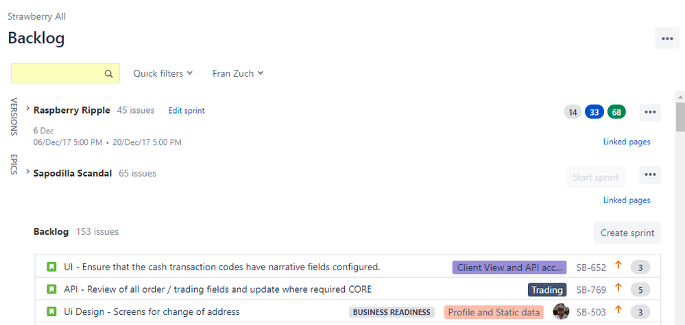Open Sapodilla Scandal sprint ellipsis menu
Viewport: 685px width, 325px height.
650,174
